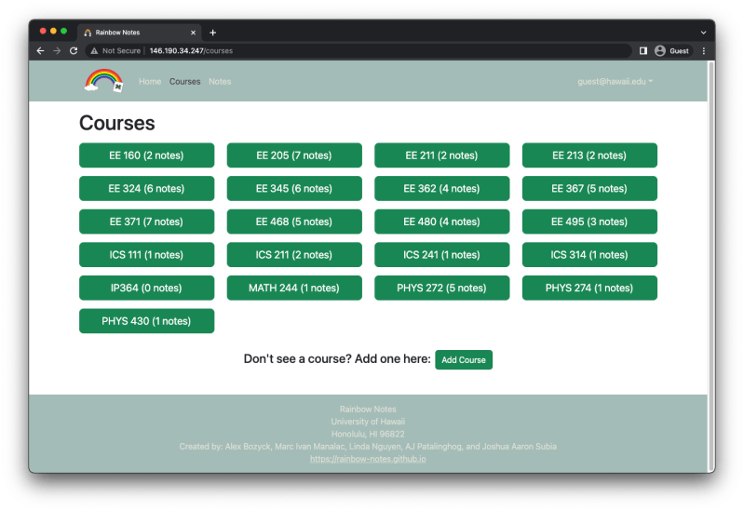This screenshot has width=744, height=511.
Task: Close the Rainbow Notes tab
Action: pos(193,33)
